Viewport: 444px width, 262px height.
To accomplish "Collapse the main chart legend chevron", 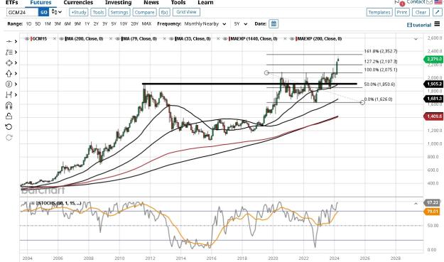I will [x=416, y=39].
